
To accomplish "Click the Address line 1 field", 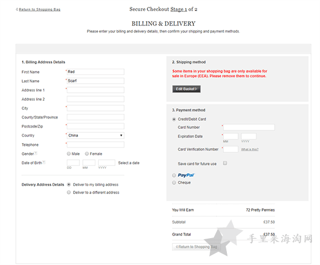I will coord(95,90).
